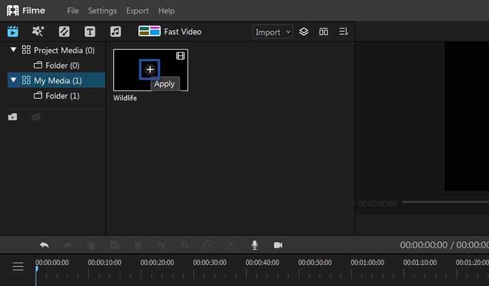Image resolution: width=489 pixels, height=286 pixels.
Task: Open the Effects panel icon
Action: tap(38, 32)
